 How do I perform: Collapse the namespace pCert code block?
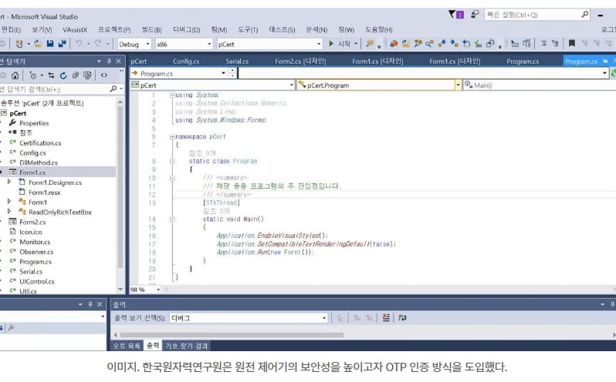(171, 137)
